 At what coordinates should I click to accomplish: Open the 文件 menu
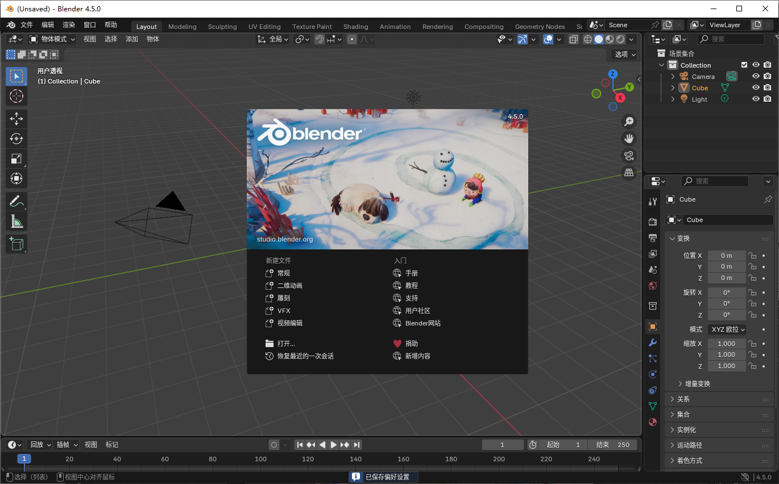(x=27, y=25)
